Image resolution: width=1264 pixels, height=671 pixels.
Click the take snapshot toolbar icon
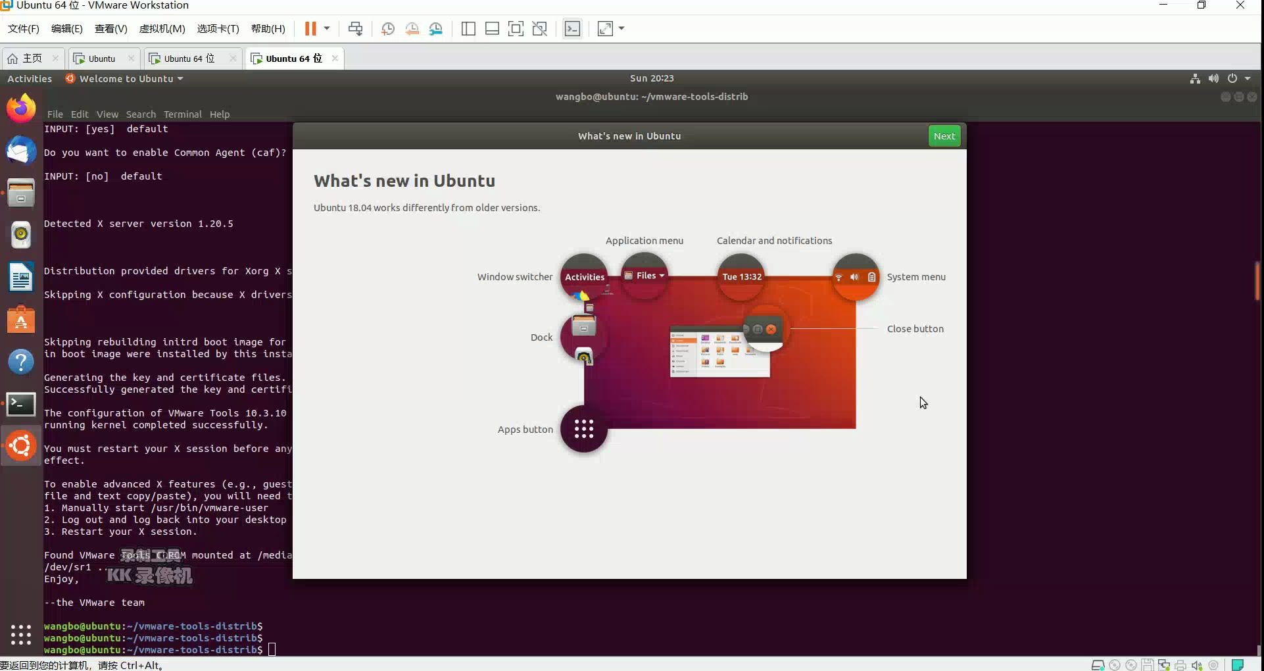coord(388,28)
